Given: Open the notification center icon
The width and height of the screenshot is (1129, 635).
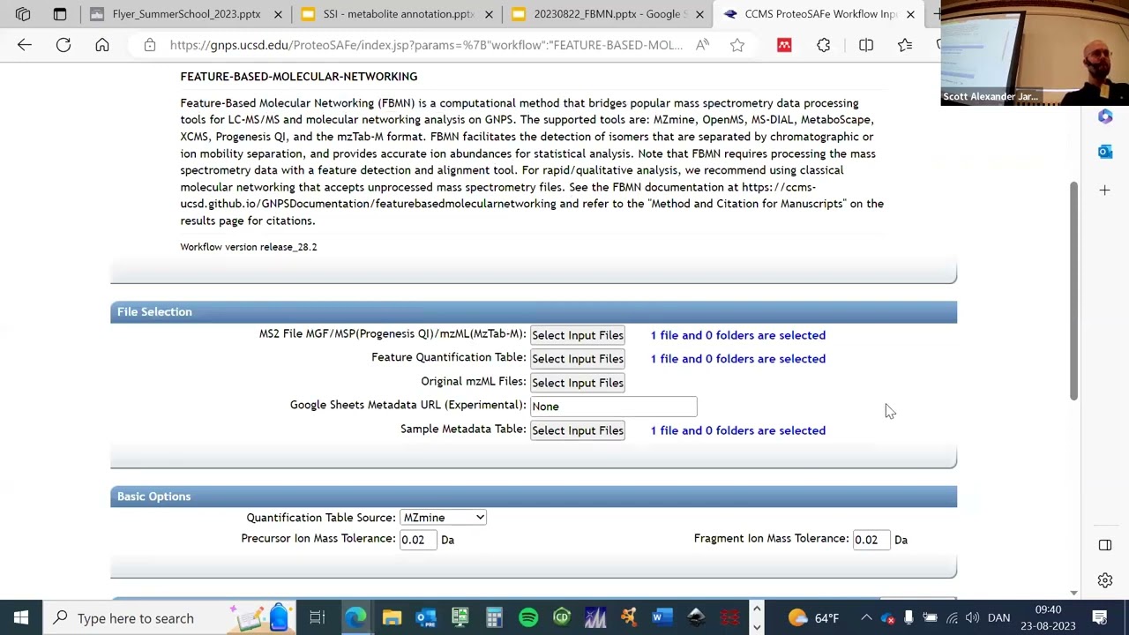Looking at the screenshot, I should pyautogui.click(x=1100, y=617).
